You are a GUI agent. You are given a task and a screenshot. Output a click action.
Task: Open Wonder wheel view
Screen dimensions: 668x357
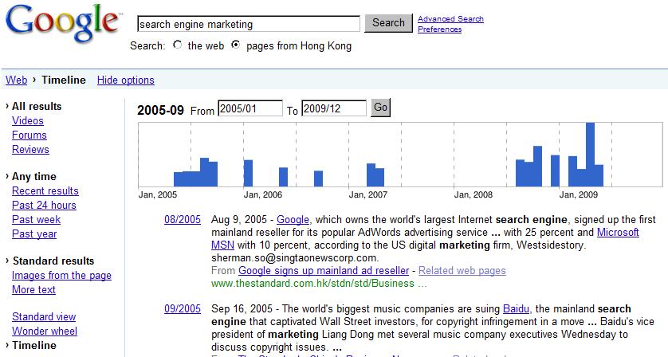click(x=45, y=331)
